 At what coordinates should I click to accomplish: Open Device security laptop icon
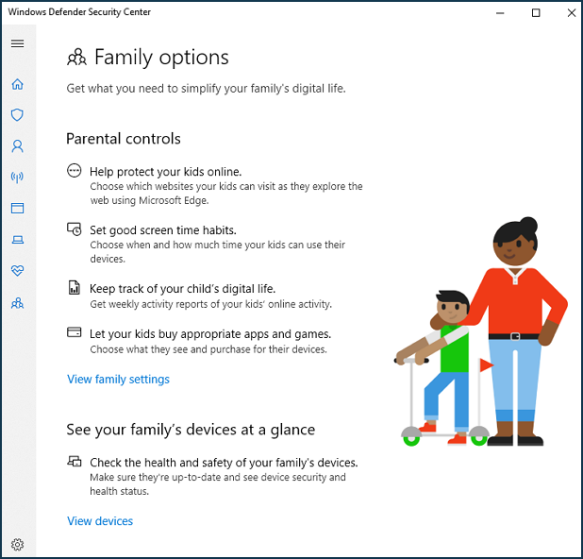point(18,240)
